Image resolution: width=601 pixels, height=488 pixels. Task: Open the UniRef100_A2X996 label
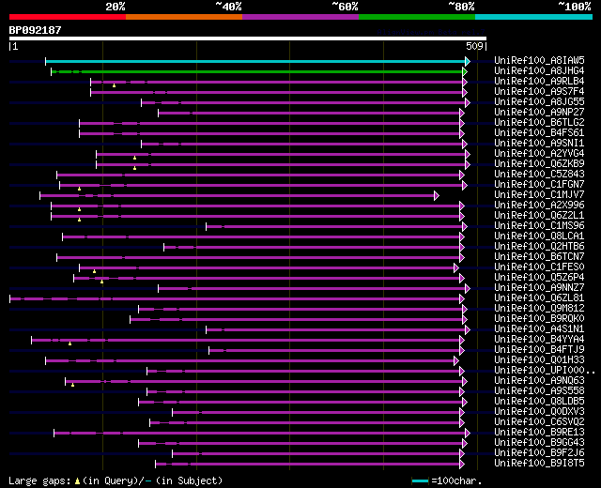point(539,205)
